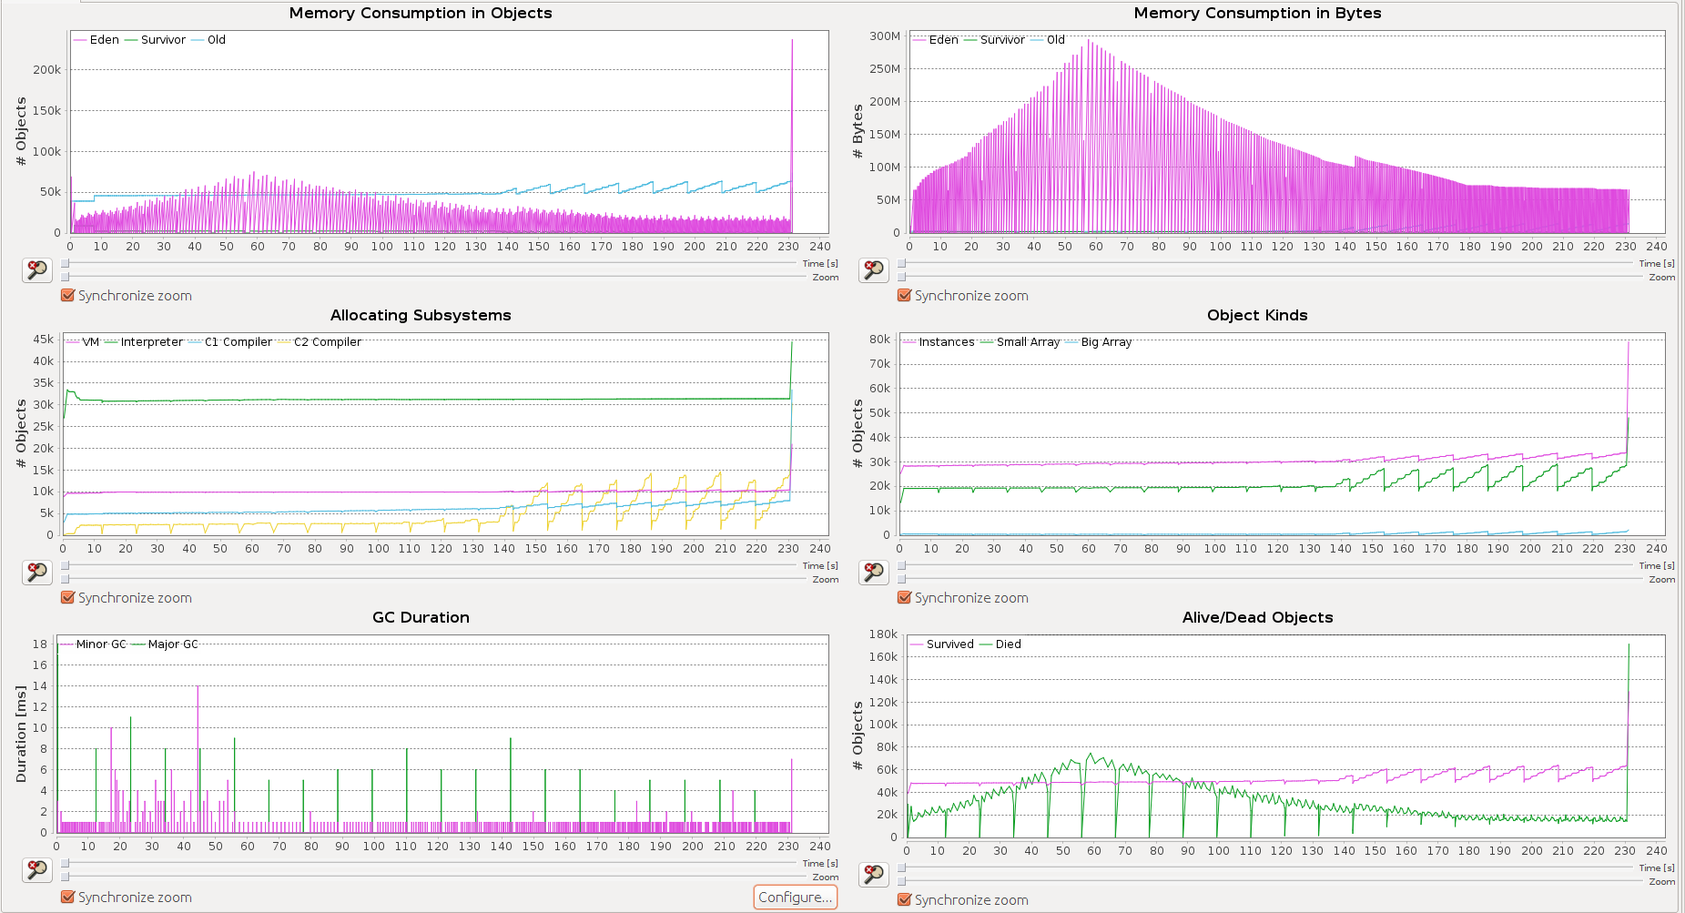
Task: Click the GC Duration chart title
Action: (421, 617)
